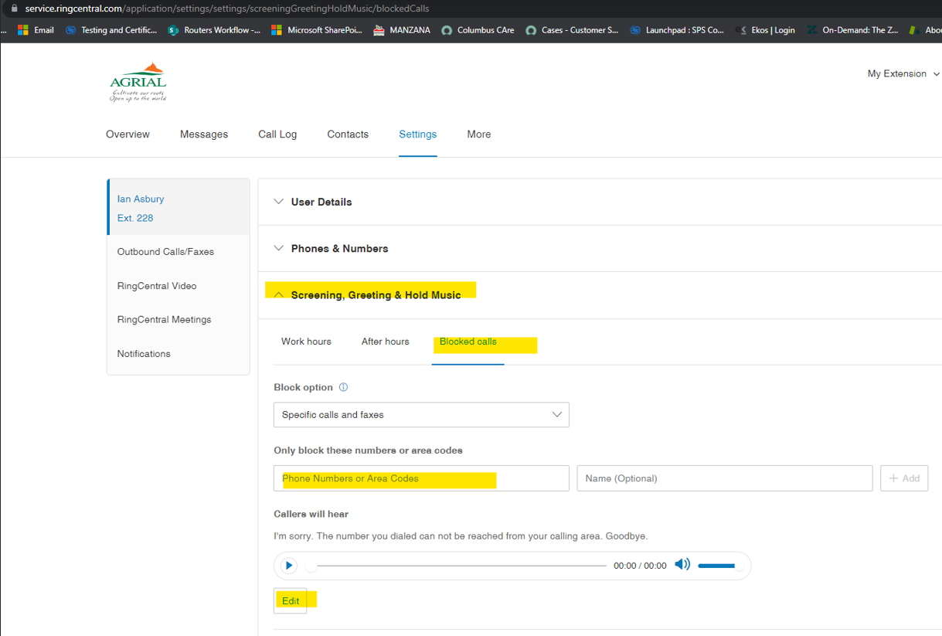Open the Specific calls and faxes dropdown
Image resolution: width=942 pixels, height=636 pixels.
click(421, 415)
